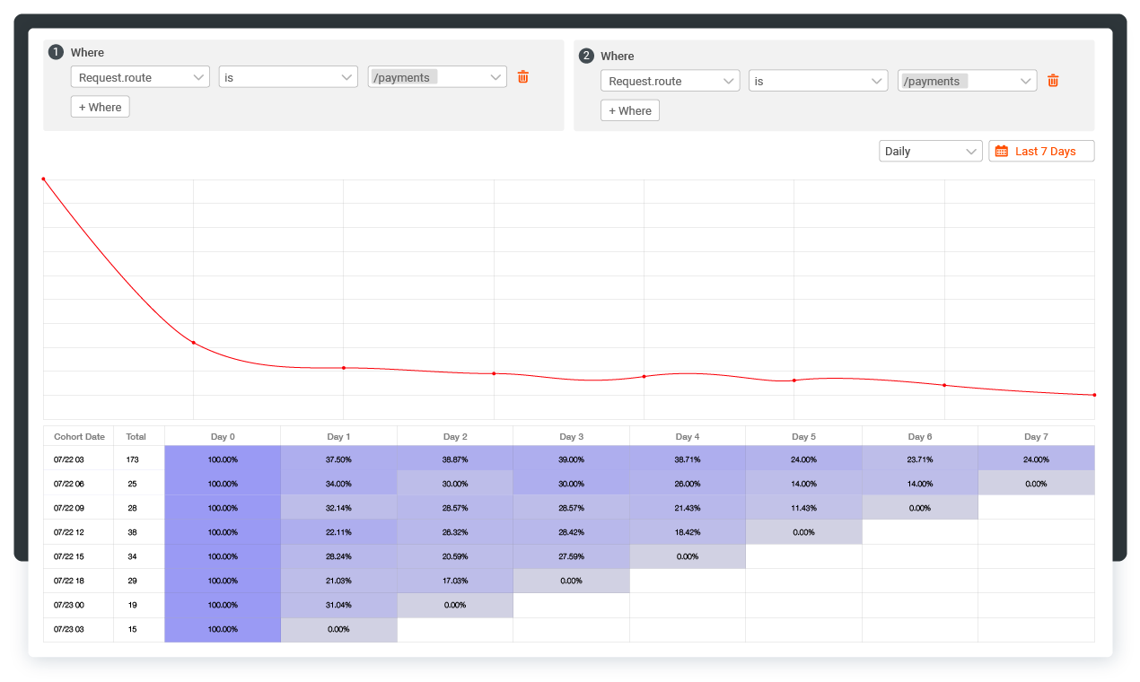Click the Cohort Date column header
The height and width of the screenshot is (682, 1140).
pos(78,436)
